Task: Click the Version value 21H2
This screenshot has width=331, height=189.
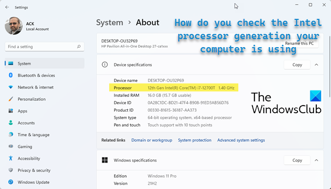Action: (152, 183)
